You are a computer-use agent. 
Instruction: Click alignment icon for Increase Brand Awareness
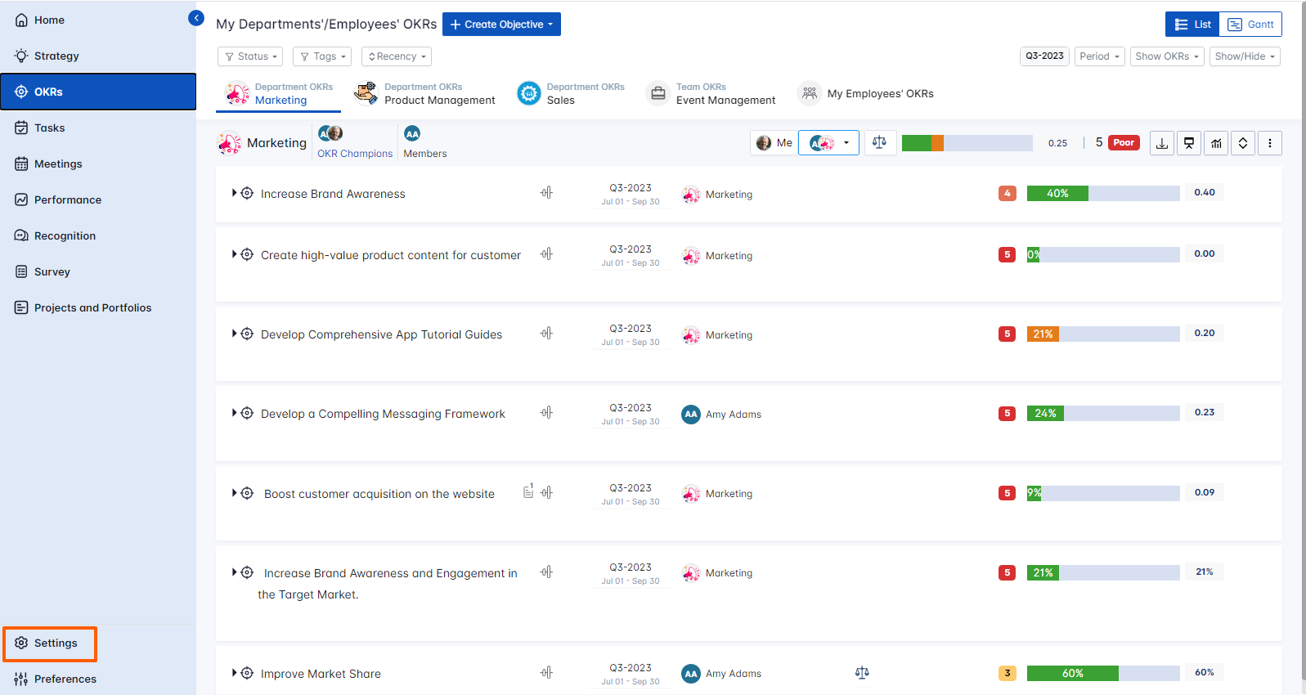click(546, 193)
